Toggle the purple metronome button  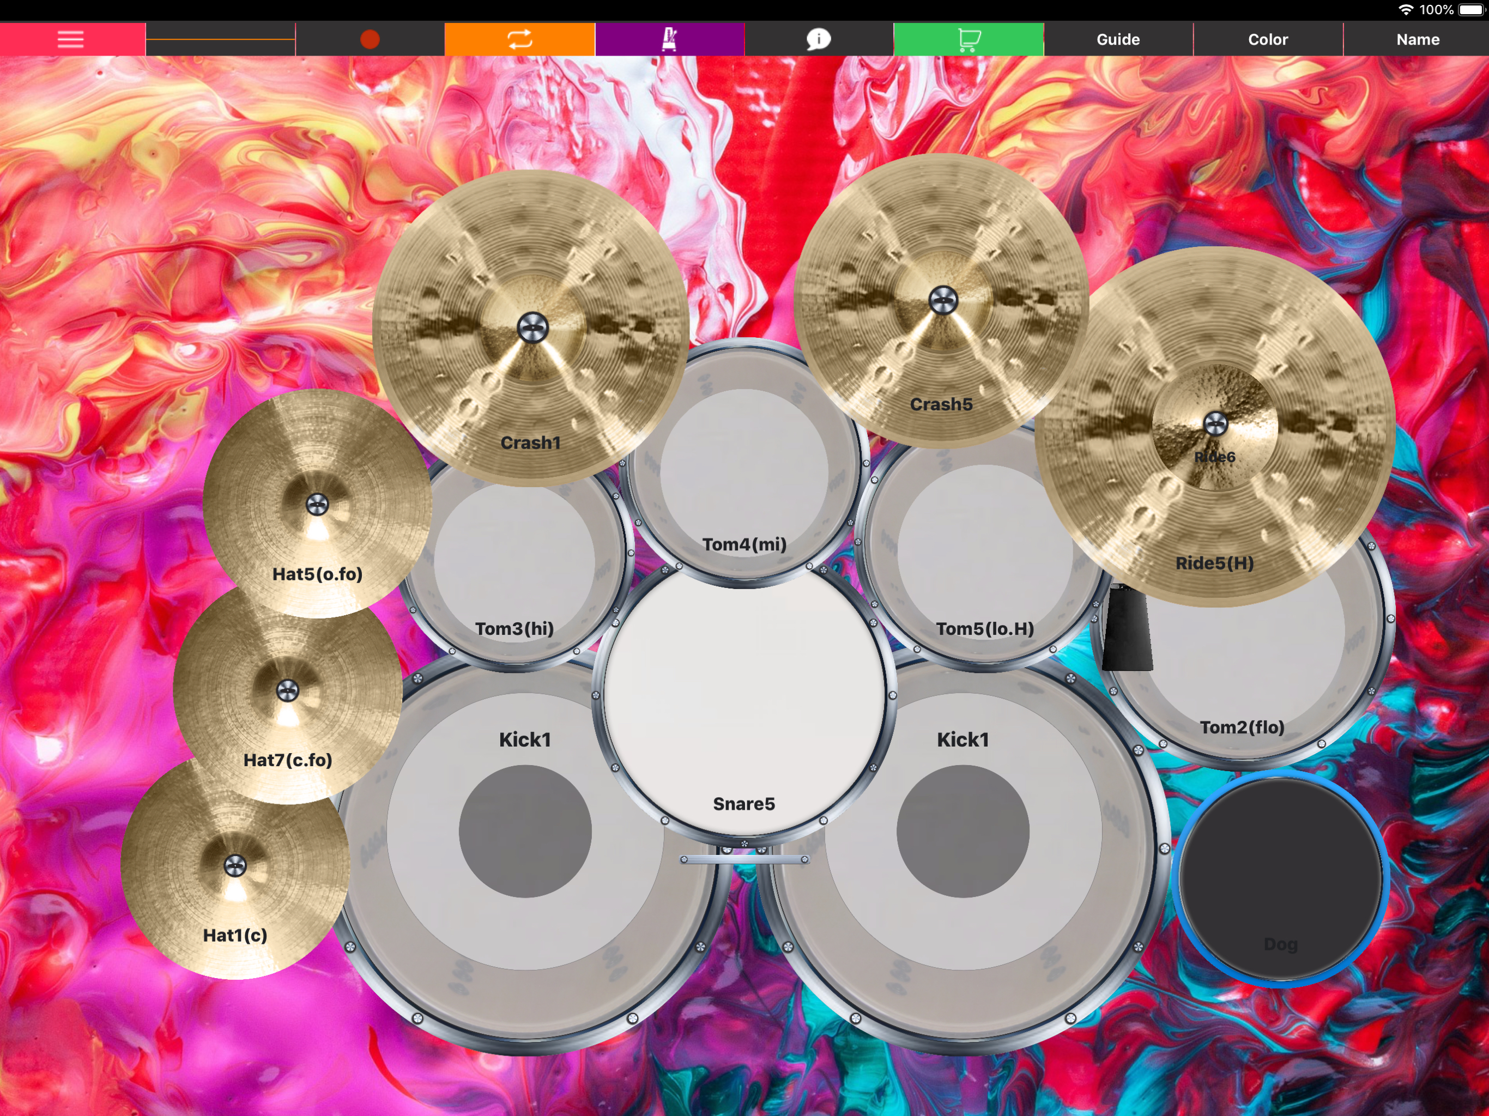(x=669, y=39)
